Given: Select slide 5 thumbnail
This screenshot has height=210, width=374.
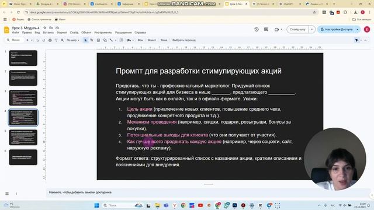Looking at the screenshot, I should pos(23,138).
